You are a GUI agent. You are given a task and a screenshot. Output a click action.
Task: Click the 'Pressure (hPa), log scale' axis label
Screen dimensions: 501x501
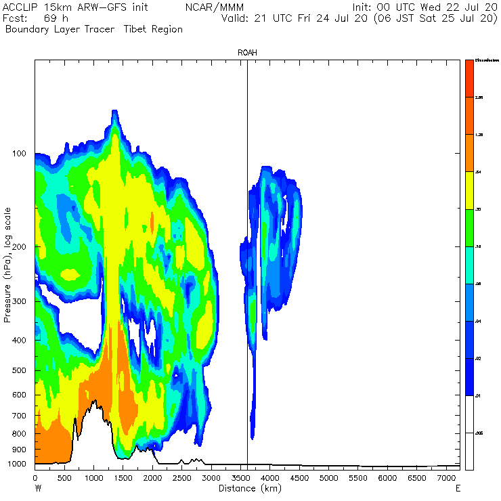(x=7, y=265)
